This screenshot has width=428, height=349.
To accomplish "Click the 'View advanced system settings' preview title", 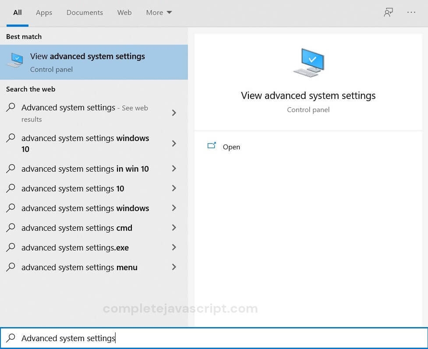I will pyautogui.click(x=308, y=95).
